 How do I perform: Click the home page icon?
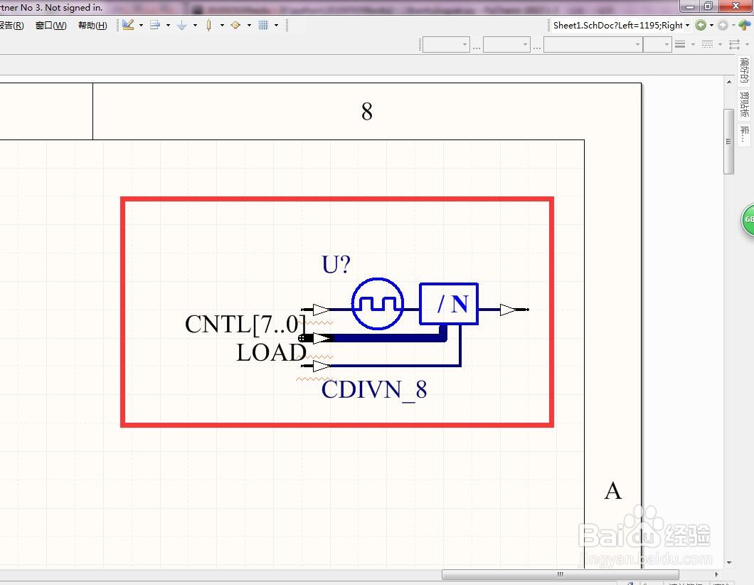pyautogui.click(x=744, y=25)
